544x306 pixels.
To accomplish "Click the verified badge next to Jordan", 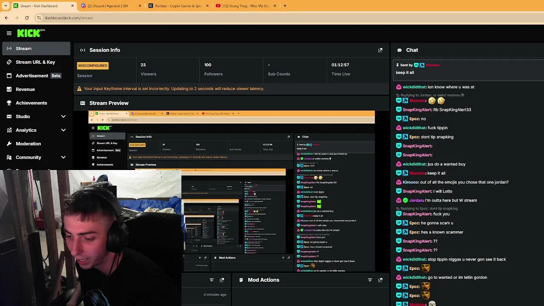I will click(405, 201).
